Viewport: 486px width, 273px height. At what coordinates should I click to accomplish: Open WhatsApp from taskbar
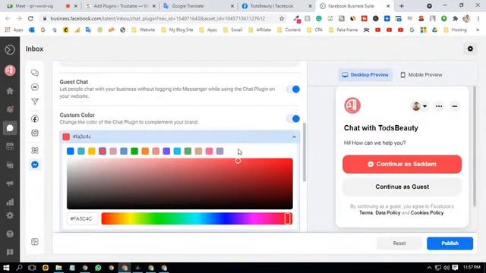98,268
